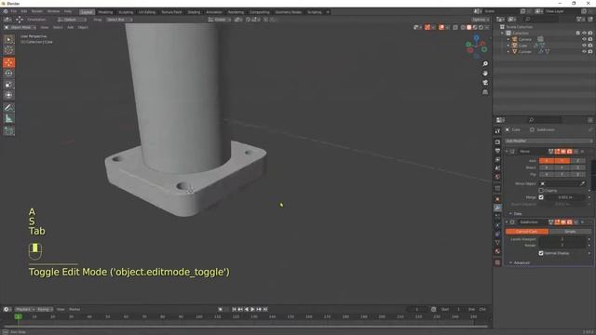Viewport: 596px width, 335px height.
Task: Select Catmull-Clark subdivision type
Action: (x=527, y=232)
